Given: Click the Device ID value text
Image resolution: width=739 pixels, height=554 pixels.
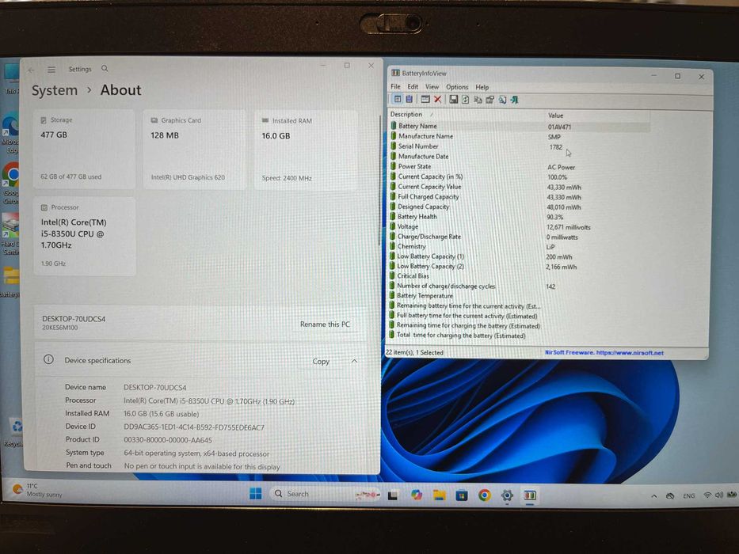Looking at the screenshot, I should 194,427.
